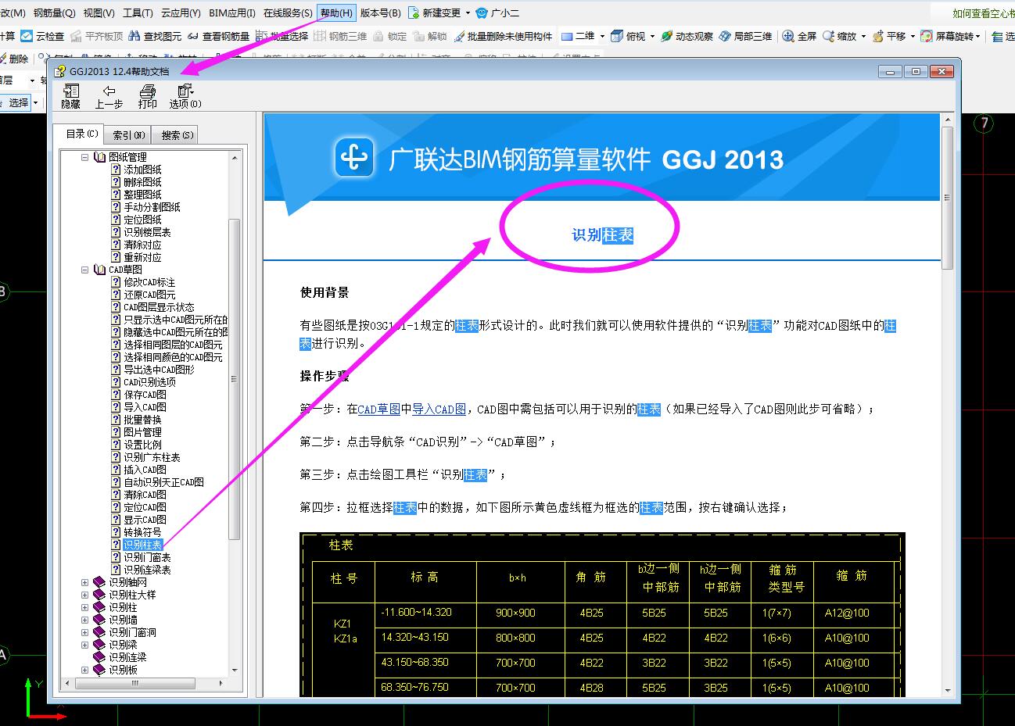Image resolution: width=1015 pixels, height=726 pixels.
Task: Click the 俯视 top view tool
Action: [628, 36]
